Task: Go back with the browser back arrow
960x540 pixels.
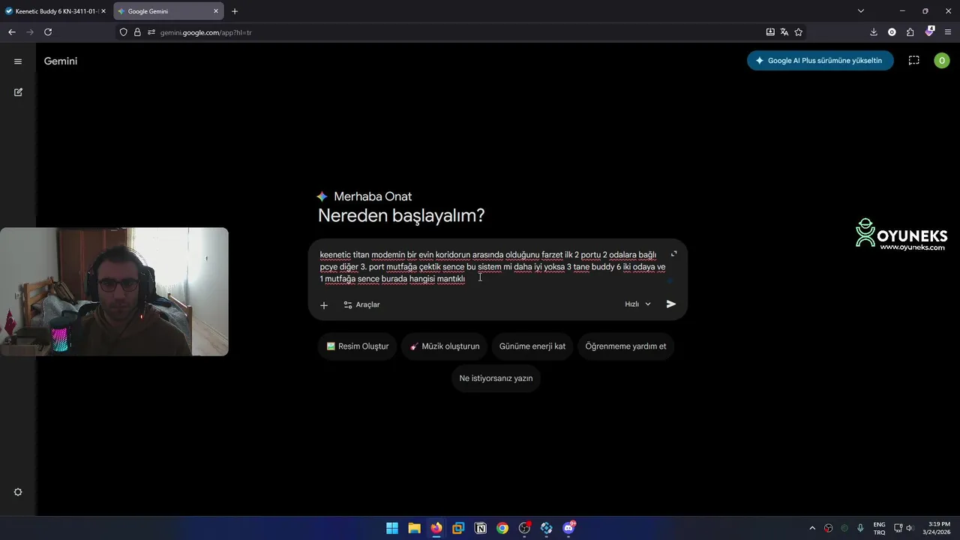Action: pyautogui.click(x=12, y=32)
